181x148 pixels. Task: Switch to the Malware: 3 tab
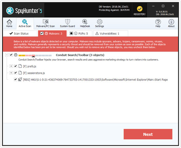[x=52, y=33]
